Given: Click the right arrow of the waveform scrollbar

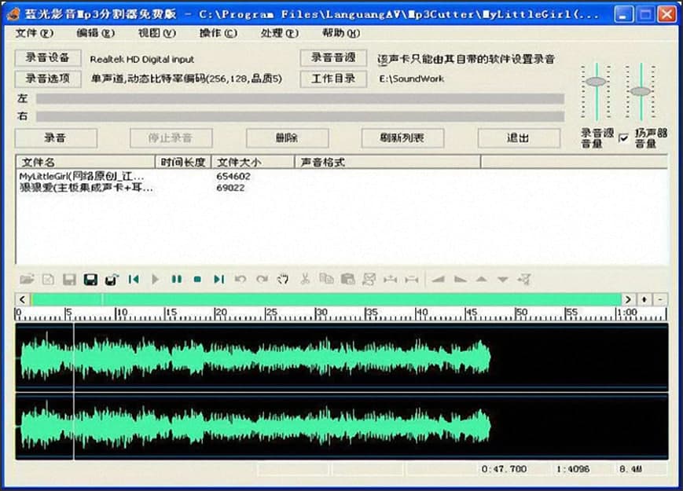Looking at the screenshot, I should (628, 299).
